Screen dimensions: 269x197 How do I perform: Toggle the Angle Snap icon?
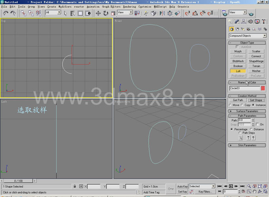(195, 13)
